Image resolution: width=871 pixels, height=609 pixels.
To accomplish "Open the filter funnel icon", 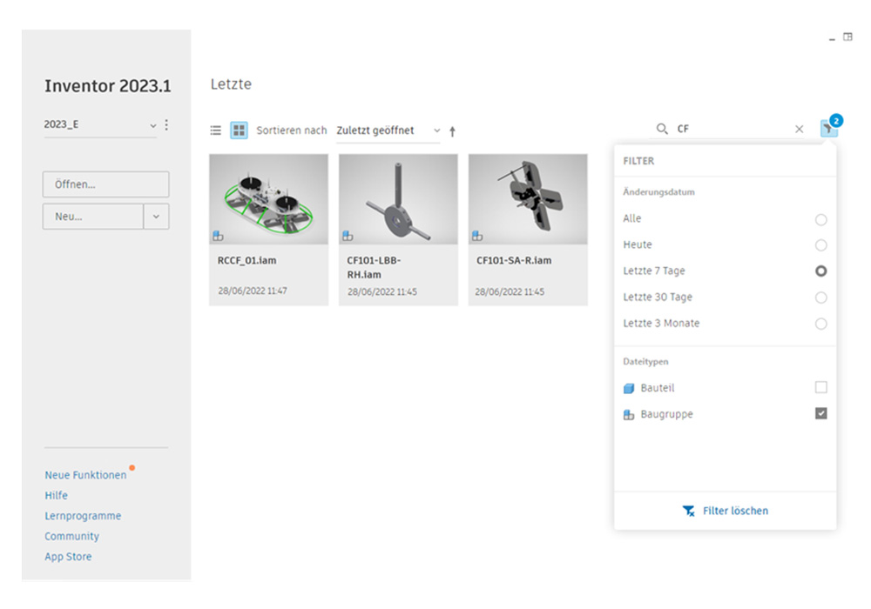I will [828, 128].
